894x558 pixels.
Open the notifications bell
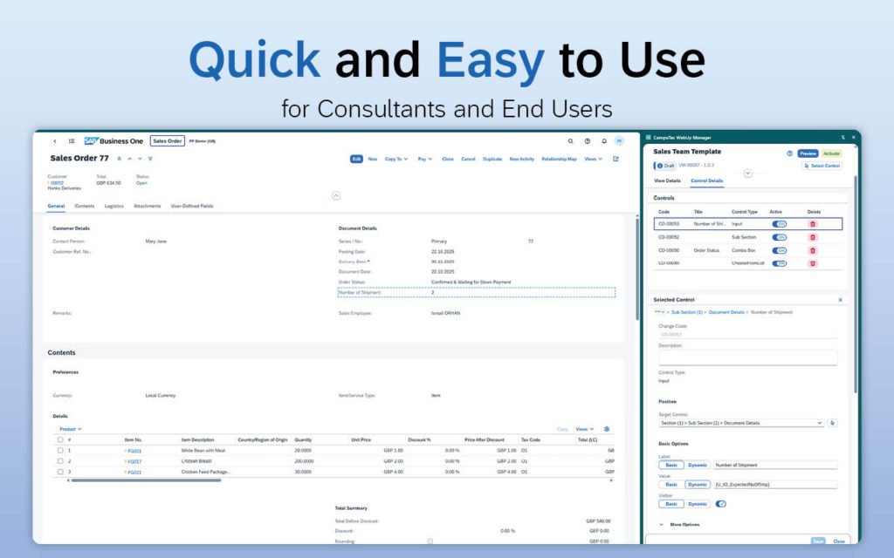click(x=603, y=141)
